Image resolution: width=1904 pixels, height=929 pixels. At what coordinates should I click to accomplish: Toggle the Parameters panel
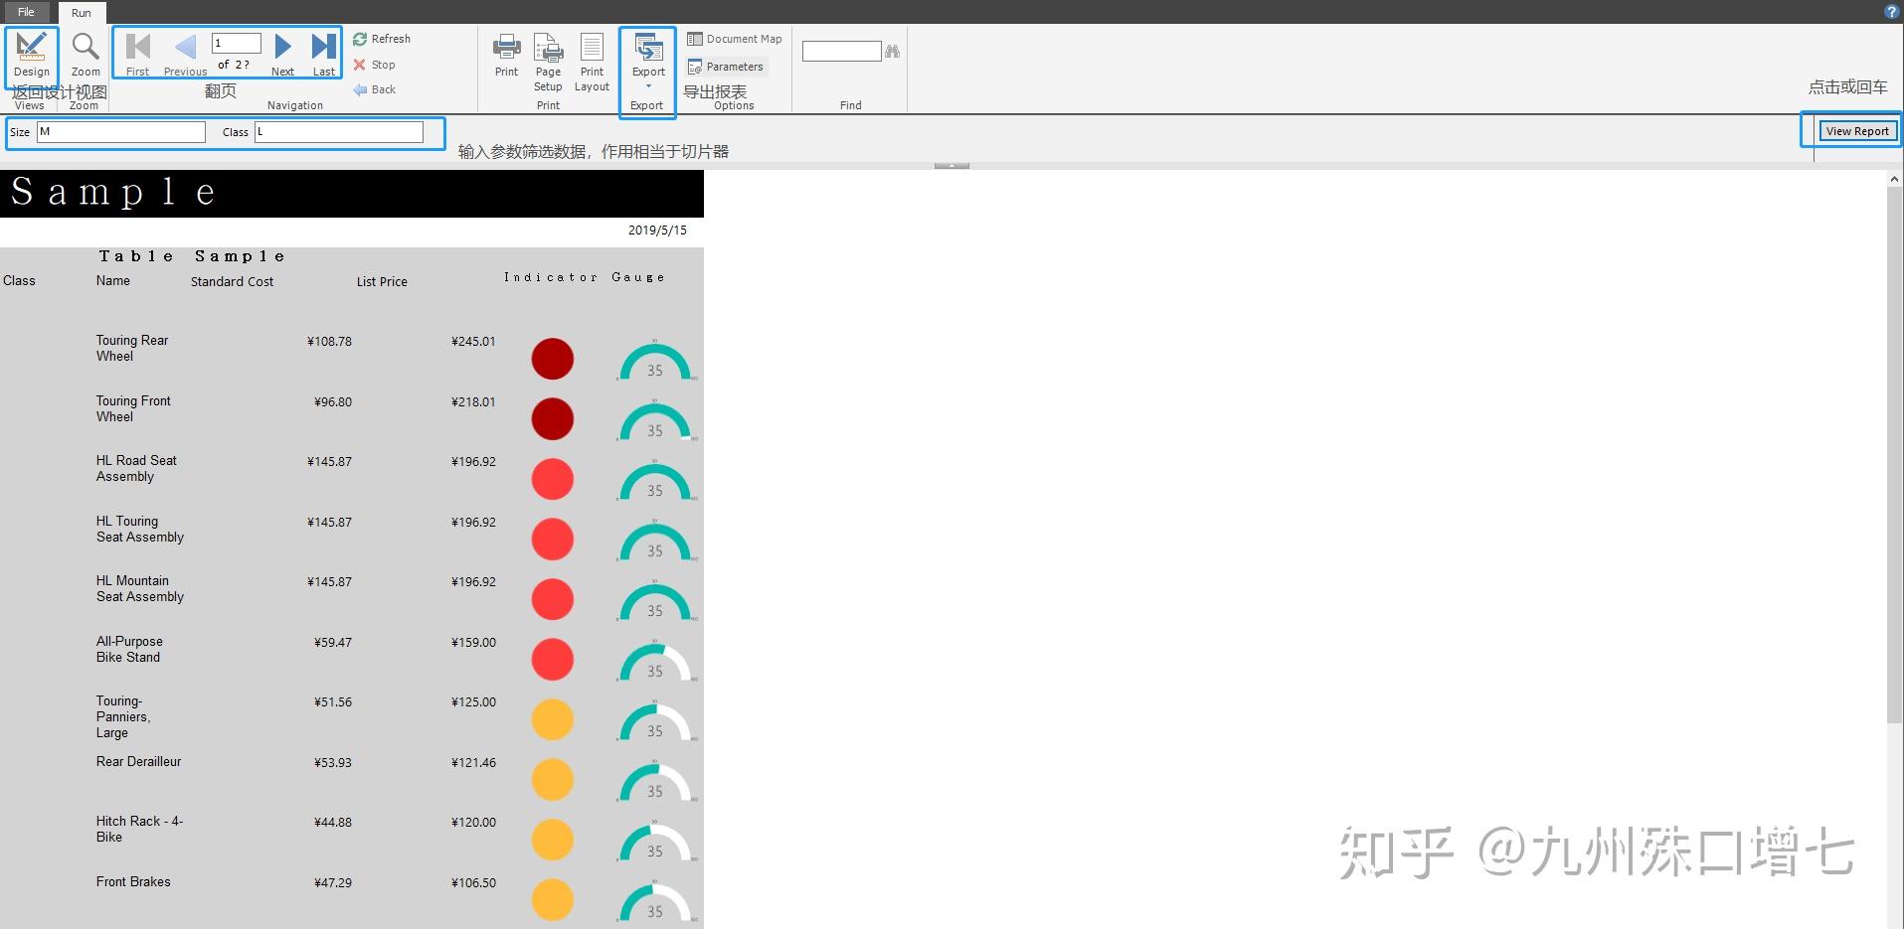[727, 66]
